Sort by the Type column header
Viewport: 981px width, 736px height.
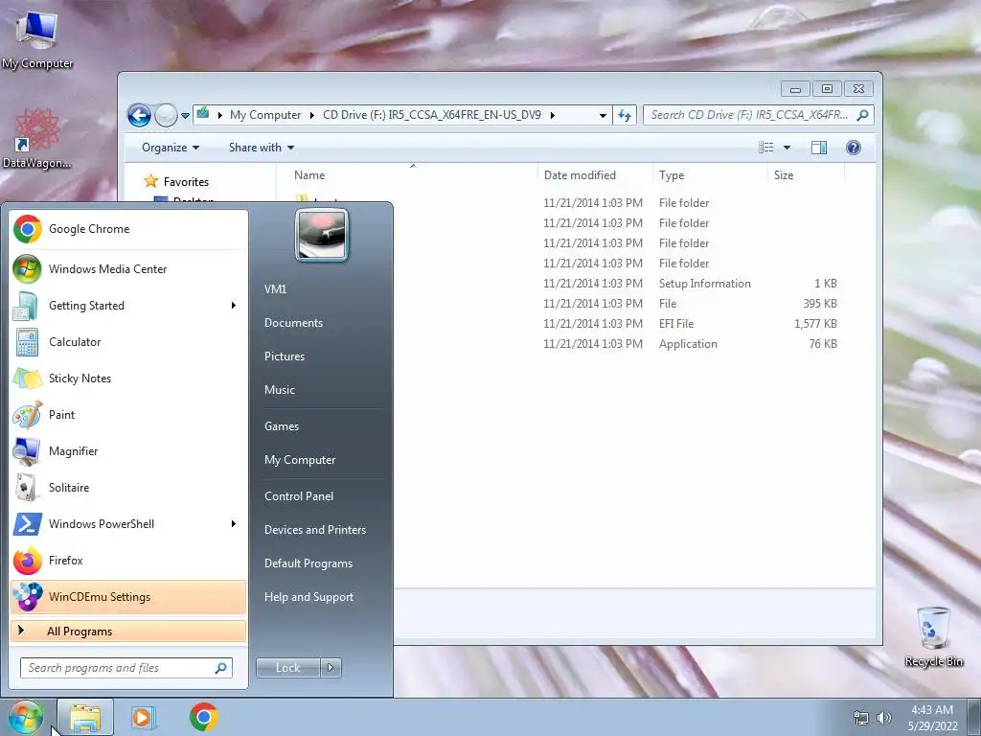[x=710, y=175]
